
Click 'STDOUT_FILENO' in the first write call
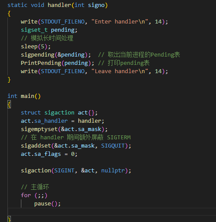pyautogui.click(x=63, y=22)
